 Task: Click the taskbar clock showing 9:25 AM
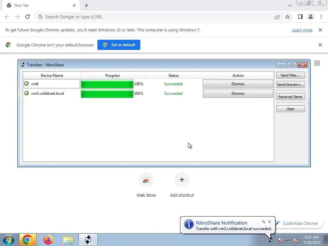(x=312, y=240)
